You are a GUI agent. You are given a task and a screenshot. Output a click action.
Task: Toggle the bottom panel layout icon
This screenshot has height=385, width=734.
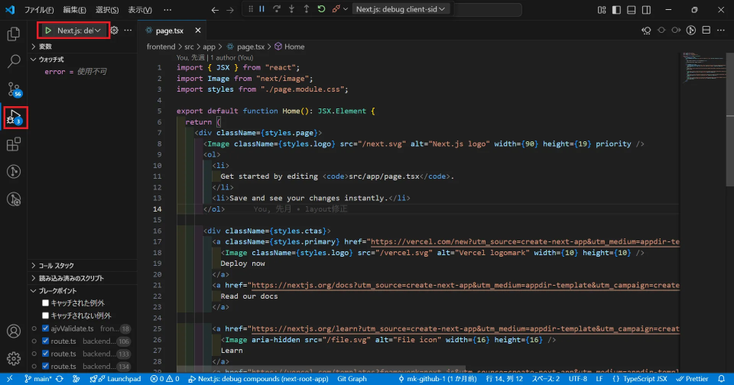tap(632, 10)
